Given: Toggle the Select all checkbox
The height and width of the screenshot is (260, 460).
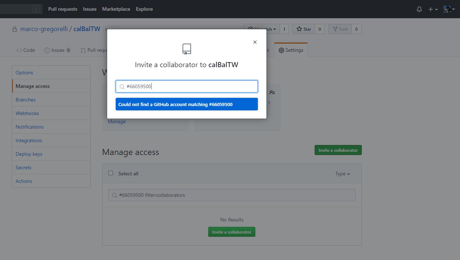Looking at the screenshot, I should [x=110, y=173].
